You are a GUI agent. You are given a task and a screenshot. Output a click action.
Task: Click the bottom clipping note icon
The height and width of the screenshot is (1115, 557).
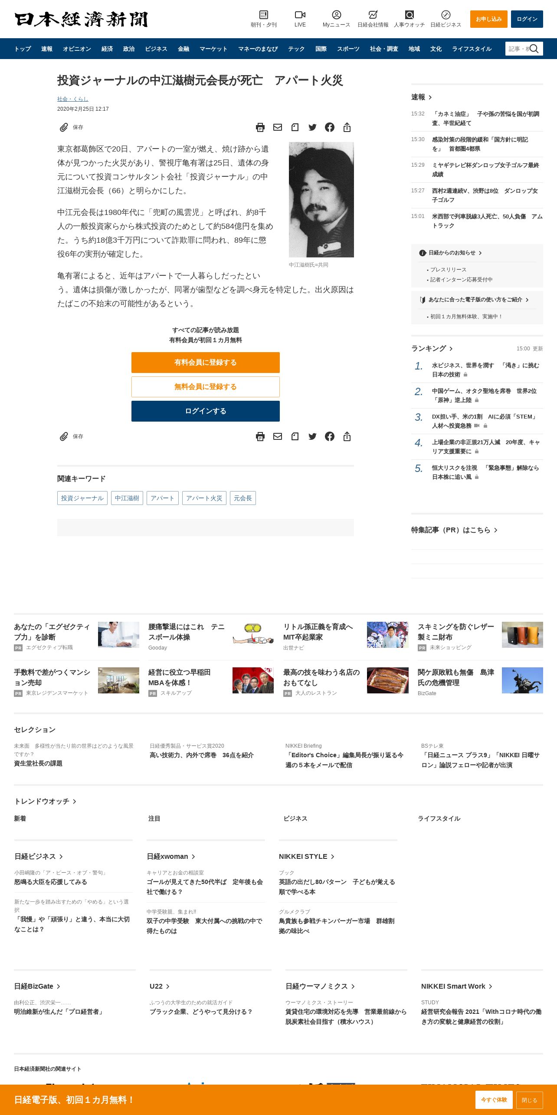[295, 436]
